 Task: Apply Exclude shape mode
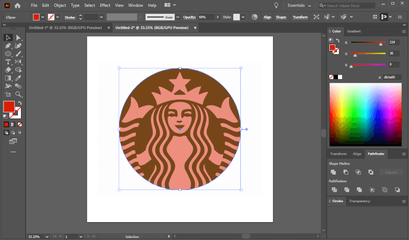pyautogui.click(x=371, y=172)
